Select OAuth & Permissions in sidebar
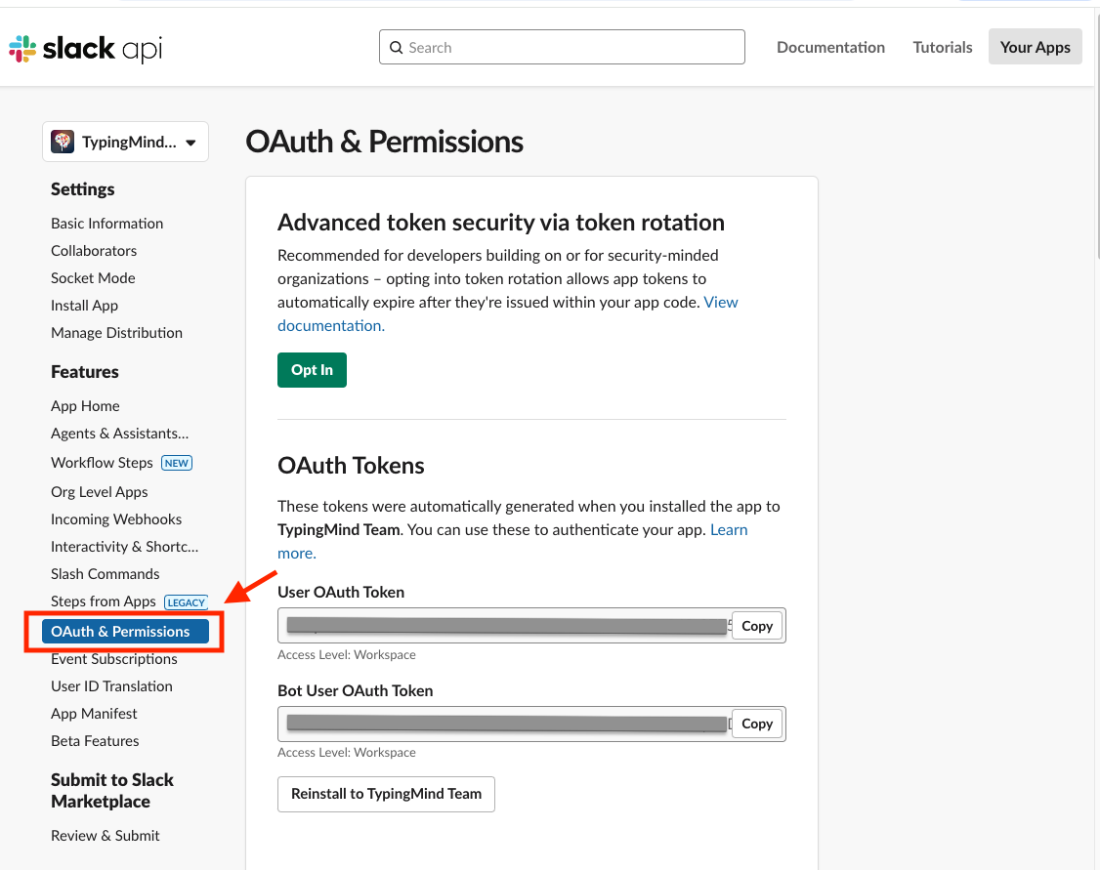Screen dimensions: 1100x870 coord(126,631)
